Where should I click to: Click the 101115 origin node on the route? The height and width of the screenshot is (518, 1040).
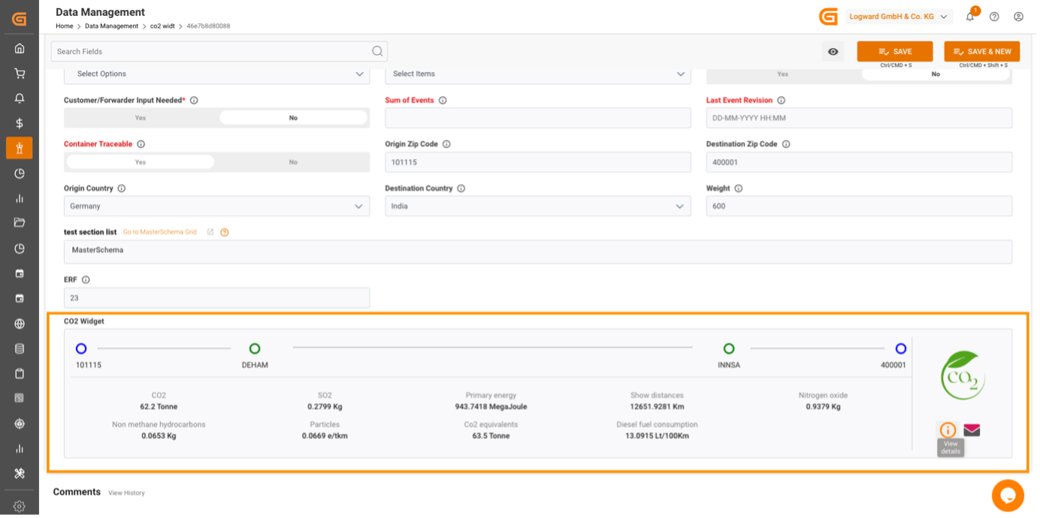coord(81,348)
